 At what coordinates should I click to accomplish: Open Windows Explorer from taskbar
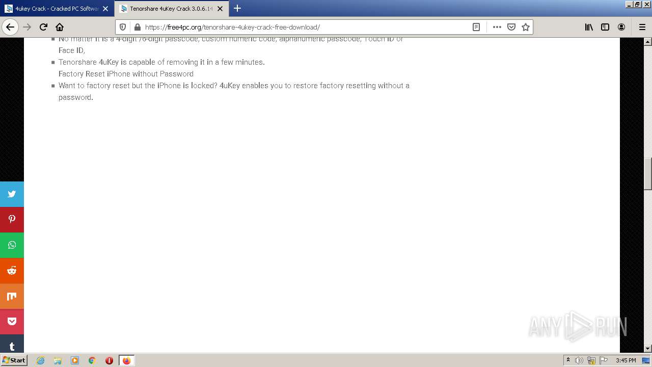[58, 360]
